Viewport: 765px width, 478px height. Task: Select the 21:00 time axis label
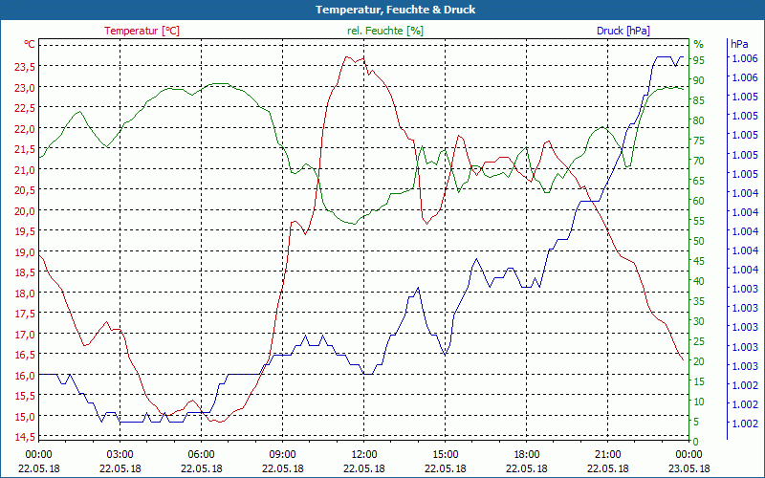click(607, 454)
